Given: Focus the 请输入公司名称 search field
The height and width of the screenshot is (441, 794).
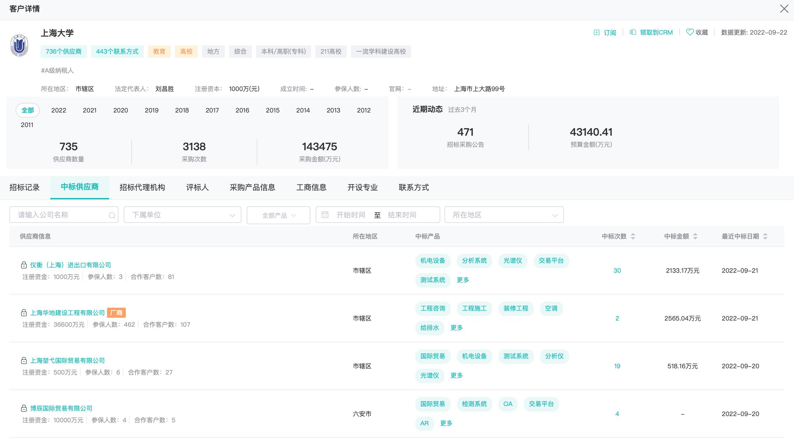Looking at the screenshot, I should tap(64, 215).
